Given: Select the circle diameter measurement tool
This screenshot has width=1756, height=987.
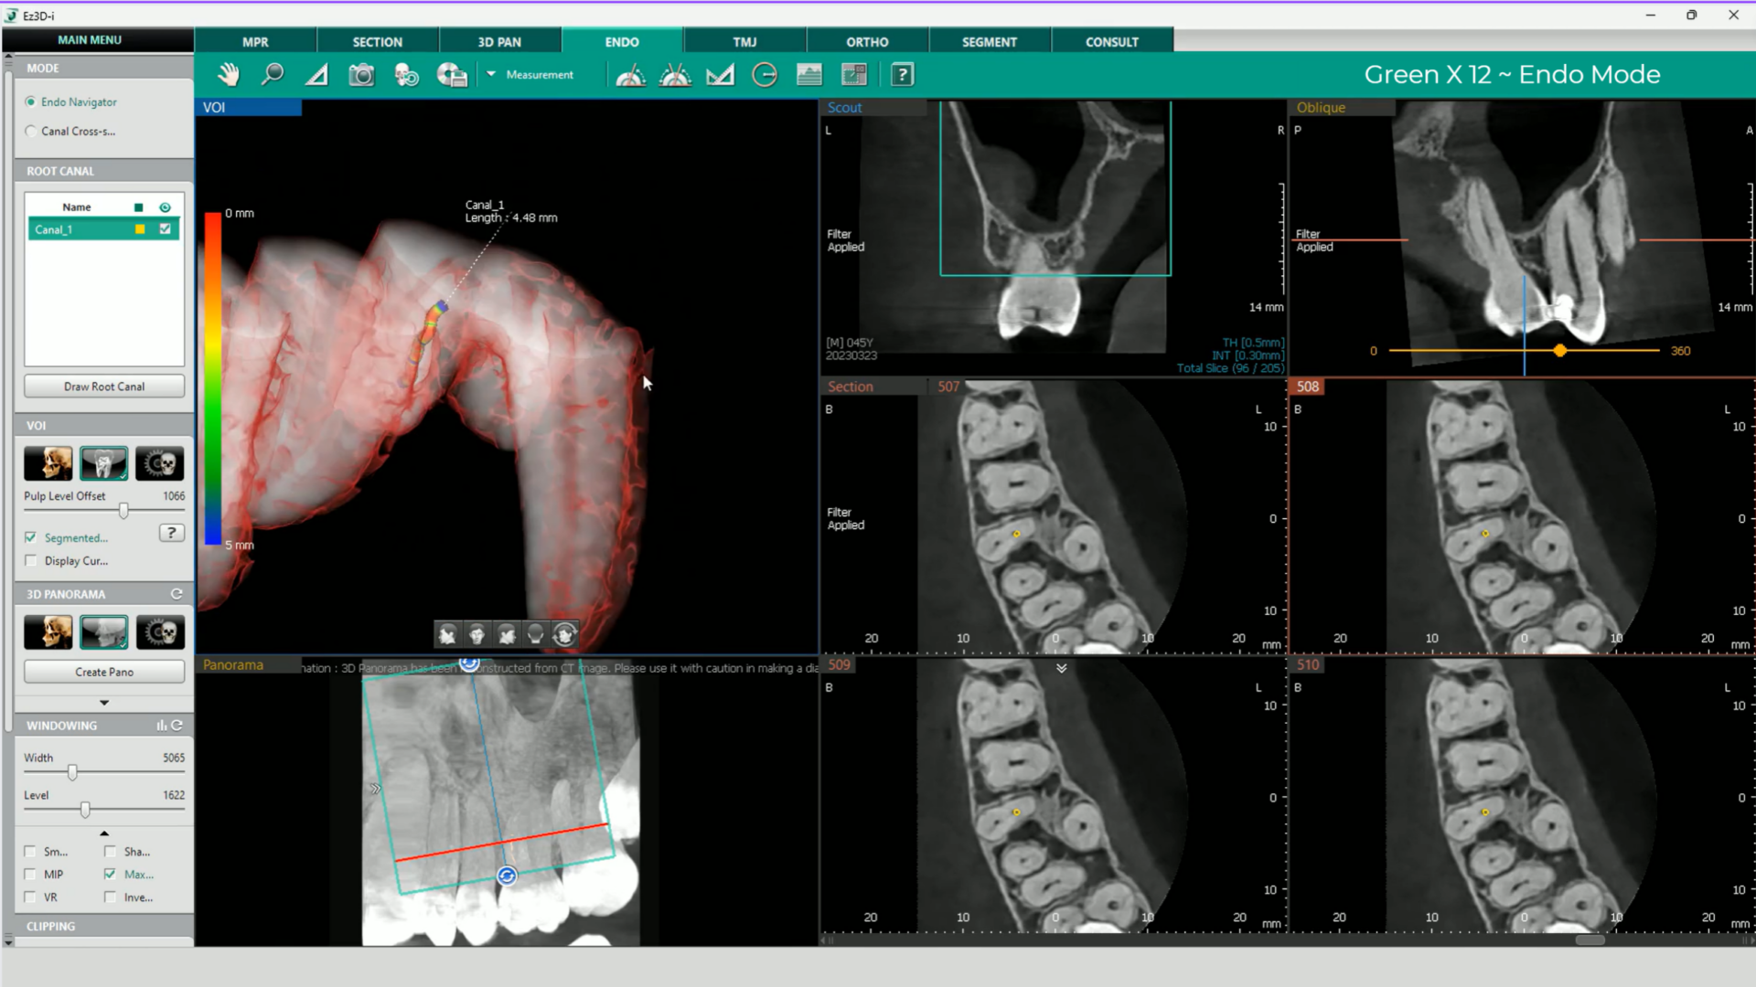Looking at the screenshot, I should coord(765,75).
